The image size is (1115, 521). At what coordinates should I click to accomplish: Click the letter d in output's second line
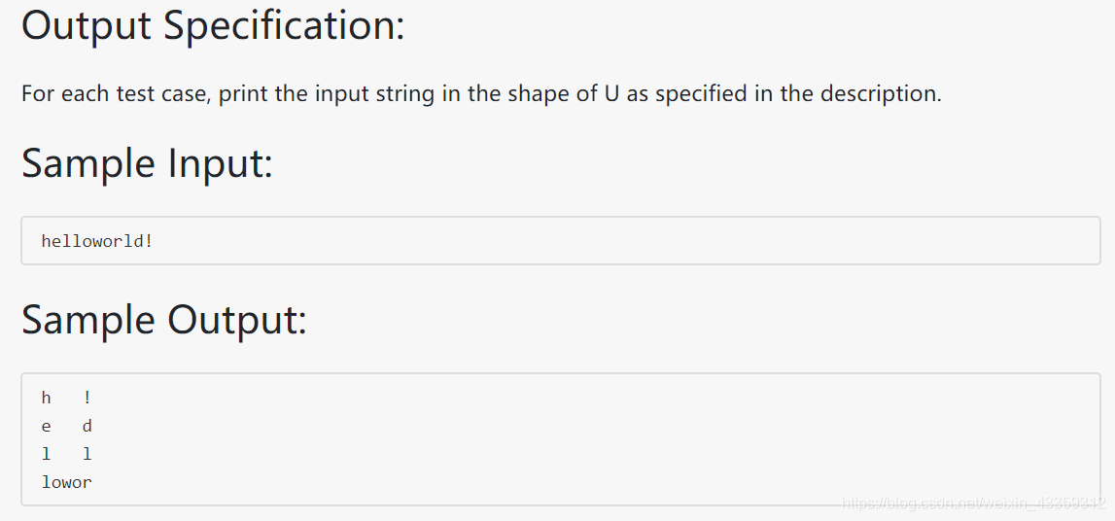click(87, 427)
